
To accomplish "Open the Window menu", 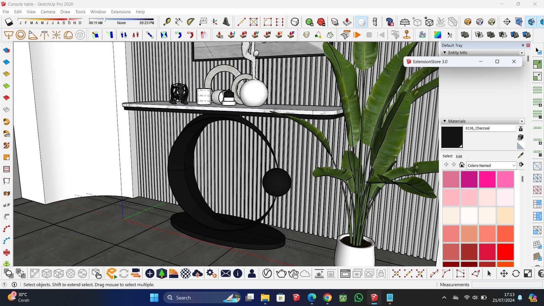I will click(98, 12).
